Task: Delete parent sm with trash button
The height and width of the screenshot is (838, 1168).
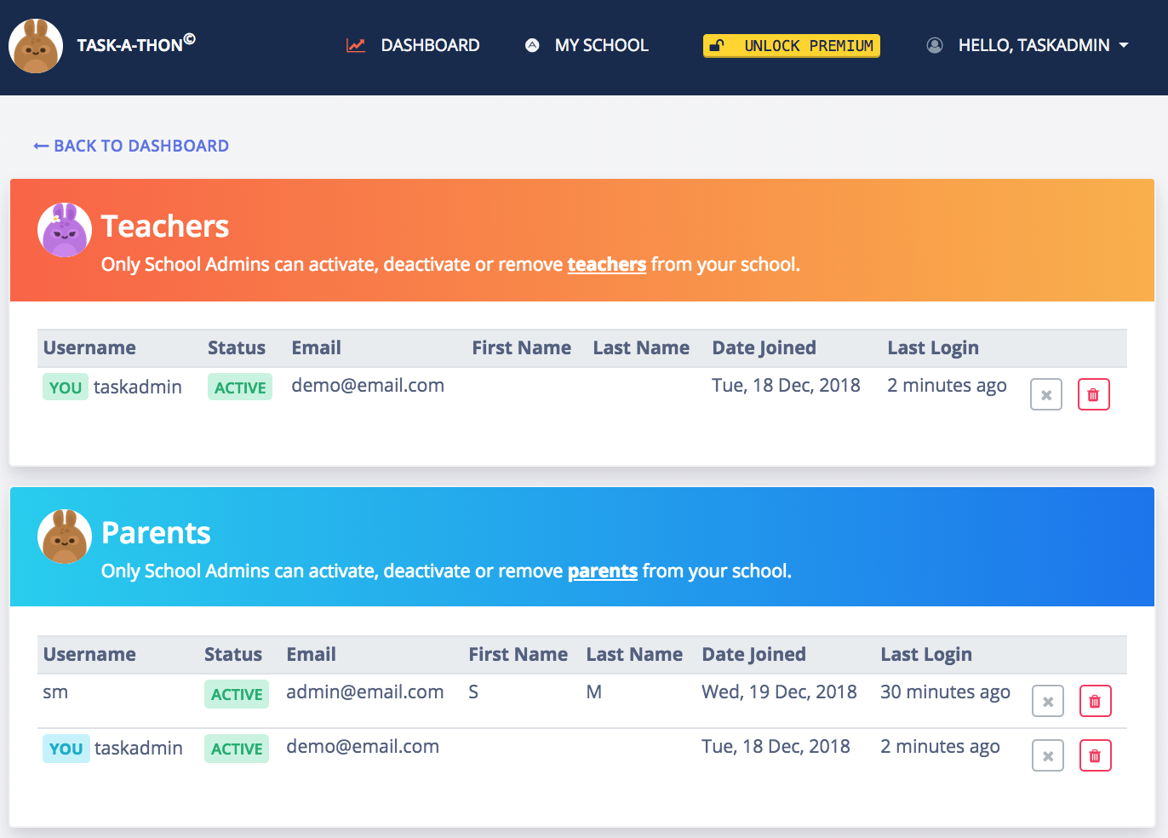Action: (x=1096, y=701)
